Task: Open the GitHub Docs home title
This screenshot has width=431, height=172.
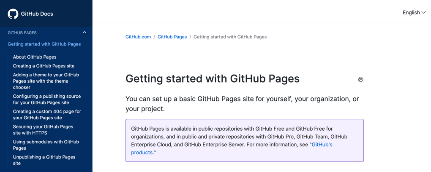Action: click(37, 14)
